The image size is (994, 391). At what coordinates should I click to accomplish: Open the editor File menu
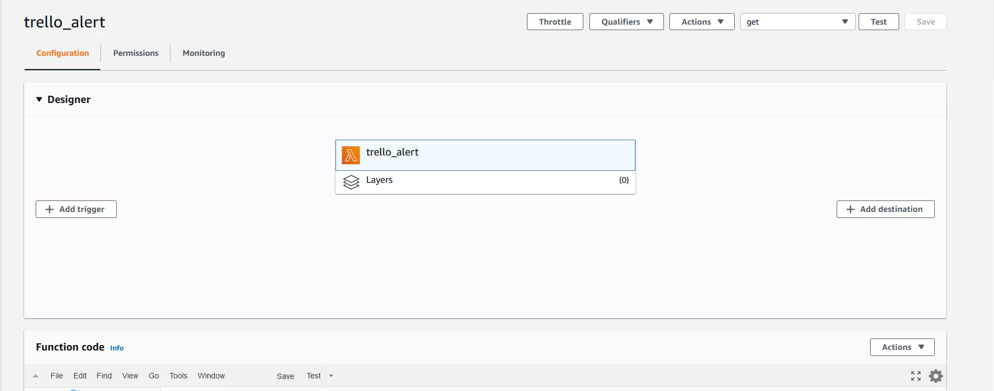(x=56, y=376)
